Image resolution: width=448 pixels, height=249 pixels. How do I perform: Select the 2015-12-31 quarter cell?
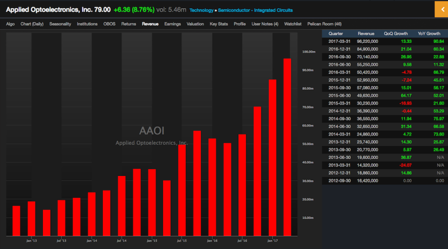[x=339, y=80]
